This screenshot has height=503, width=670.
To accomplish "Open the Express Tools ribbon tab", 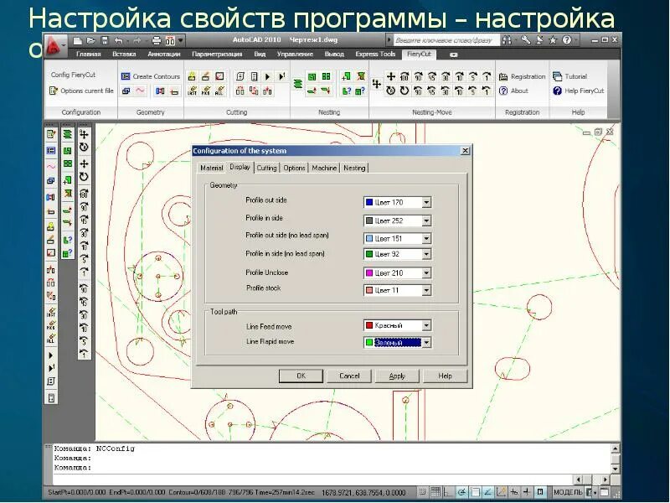I will point(375,54).
